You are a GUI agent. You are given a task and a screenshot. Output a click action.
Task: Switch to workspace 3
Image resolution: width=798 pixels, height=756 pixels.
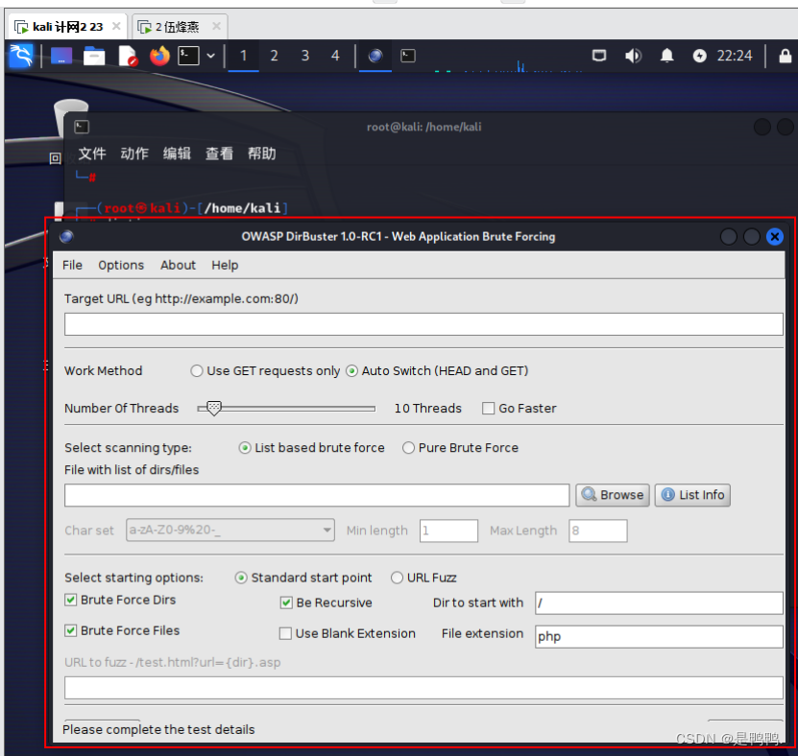click(304, 56)
